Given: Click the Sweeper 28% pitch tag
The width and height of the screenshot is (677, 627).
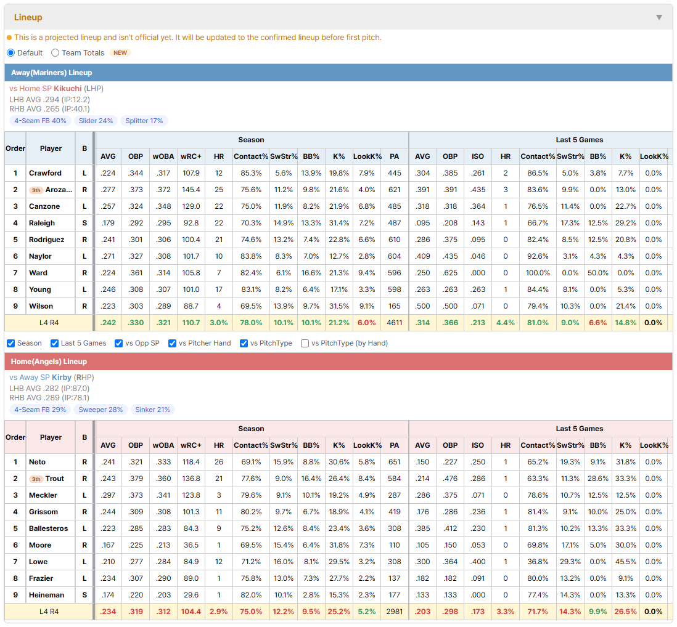Looking at the screenshot, I should click(x=101, y=410).
